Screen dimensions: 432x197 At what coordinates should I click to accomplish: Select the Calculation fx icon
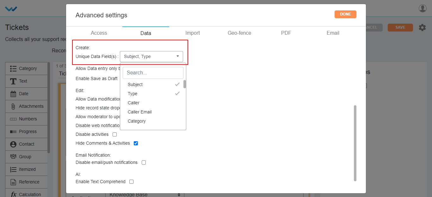pos(13,194)
